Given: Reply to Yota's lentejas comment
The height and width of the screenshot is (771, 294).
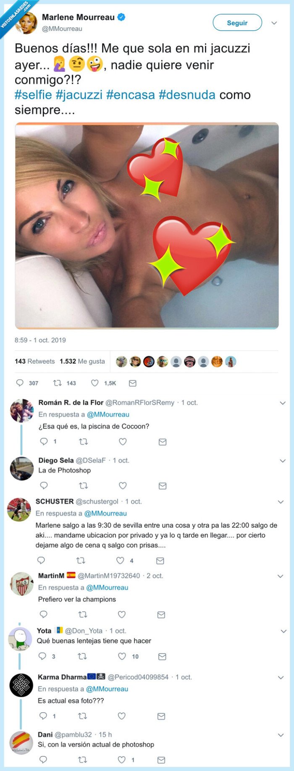Looking at the screenshot, I should (42, 656).
